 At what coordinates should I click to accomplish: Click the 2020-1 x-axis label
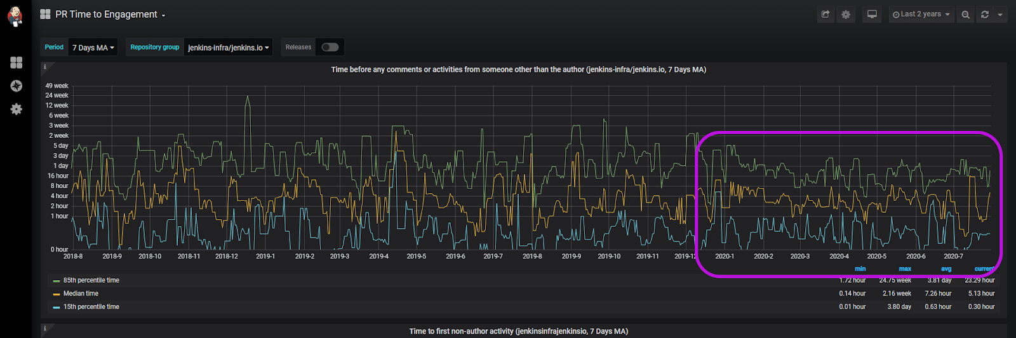(x=725, y=256)
